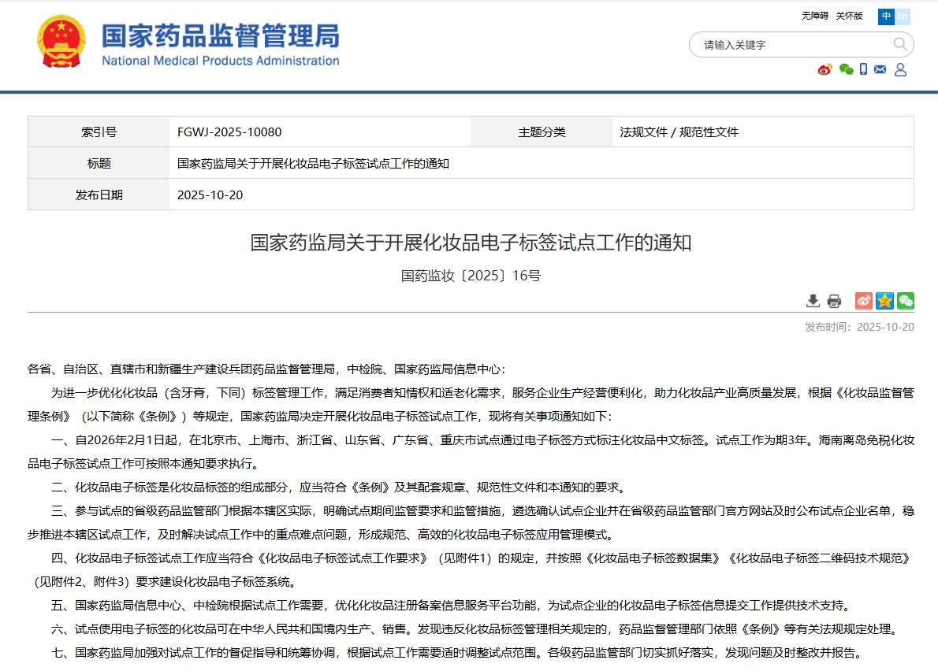Open the 无障碍 accessibility mode link
Screen dimensions: 938x671
coord(815,16)
